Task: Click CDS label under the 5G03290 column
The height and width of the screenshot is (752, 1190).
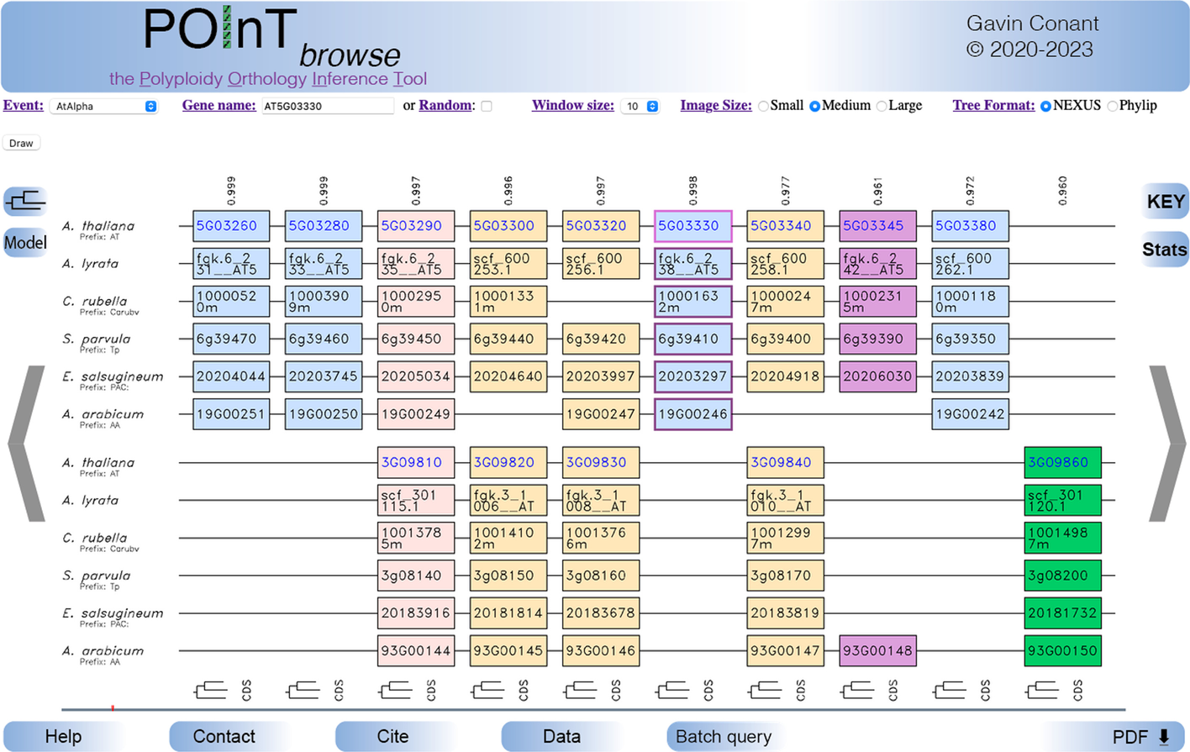Action: (431, 690)
